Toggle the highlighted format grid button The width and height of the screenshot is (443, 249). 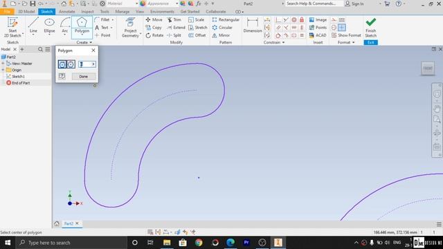coord(342,28)
